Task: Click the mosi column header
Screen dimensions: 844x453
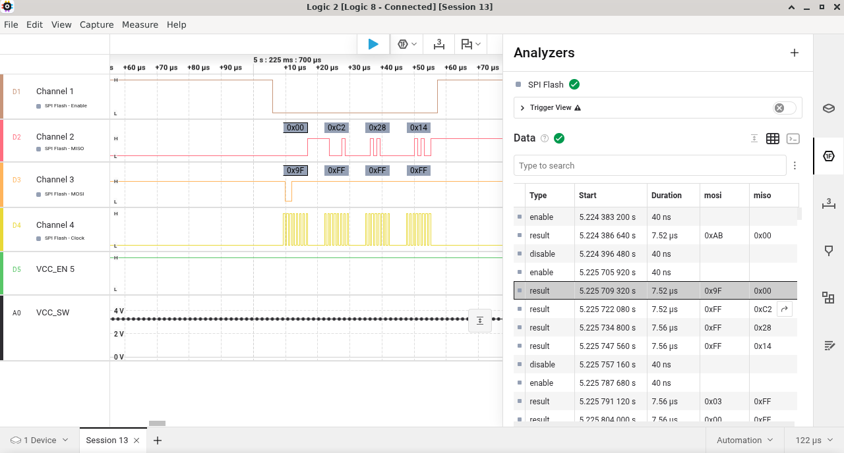Action: point(724,195)
